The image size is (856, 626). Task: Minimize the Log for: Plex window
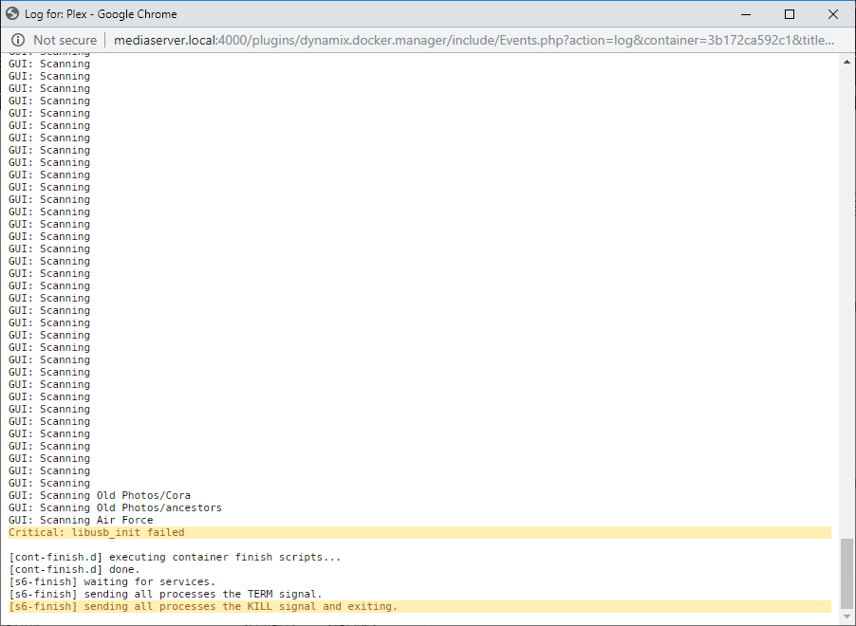(x=746, y=14)
